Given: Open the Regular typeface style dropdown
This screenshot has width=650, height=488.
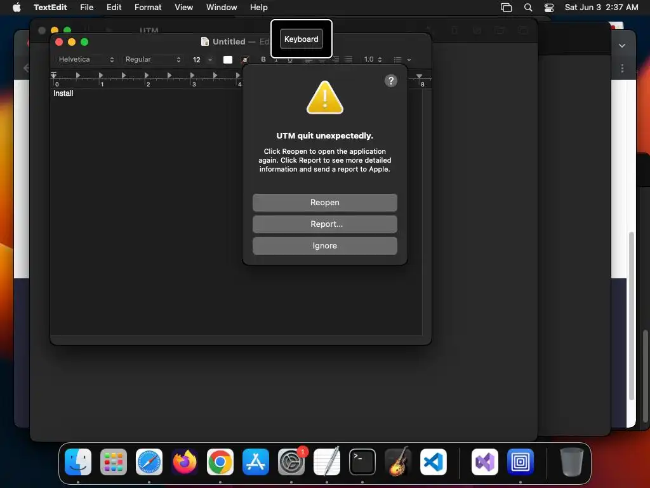Looking at the screenshot, I should pyautogui.click(x=152, y=59).
